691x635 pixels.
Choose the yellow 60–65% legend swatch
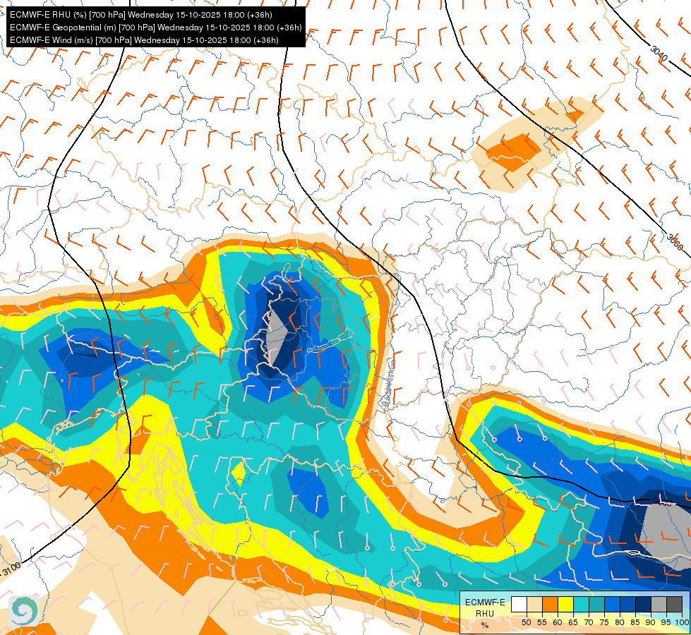point(565,605)
